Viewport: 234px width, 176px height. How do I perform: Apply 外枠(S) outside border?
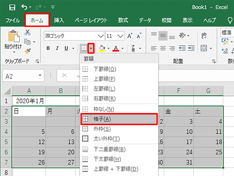[119, 129]
